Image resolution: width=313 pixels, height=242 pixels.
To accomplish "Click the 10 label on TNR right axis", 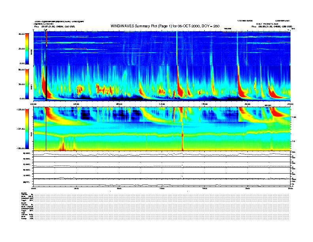I will click(293, 142).
